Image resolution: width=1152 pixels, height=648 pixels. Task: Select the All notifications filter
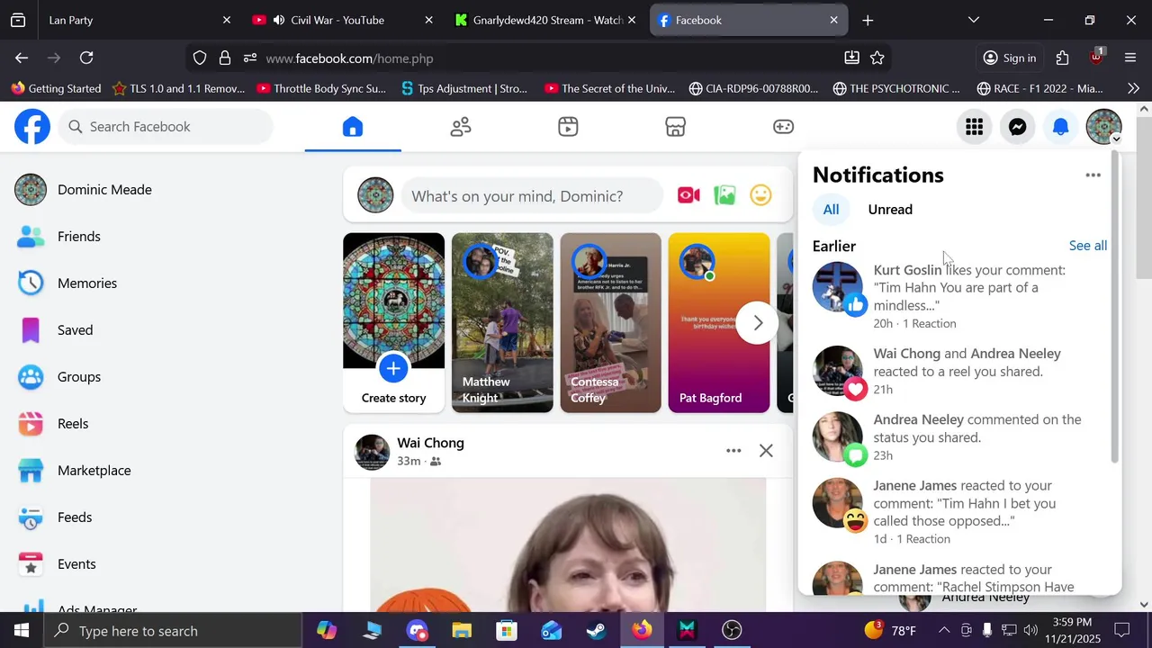(x=831, y=210)
